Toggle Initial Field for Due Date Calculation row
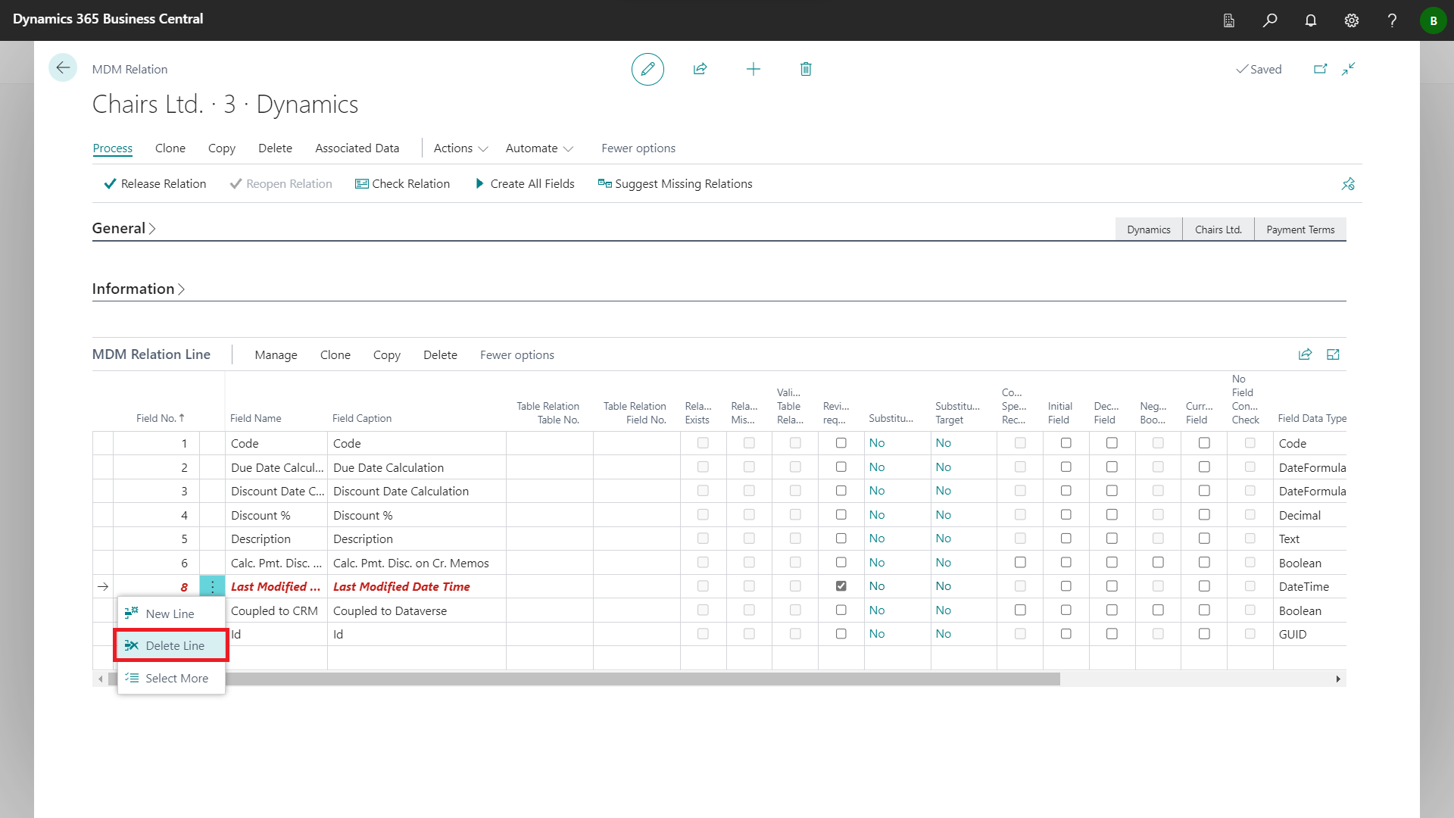Screen dimensions: 1454x818 (1066, 467)
